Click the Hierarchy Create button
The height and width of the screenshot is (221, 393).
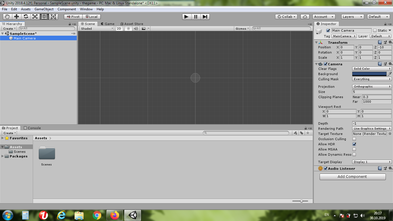point(9,28)
